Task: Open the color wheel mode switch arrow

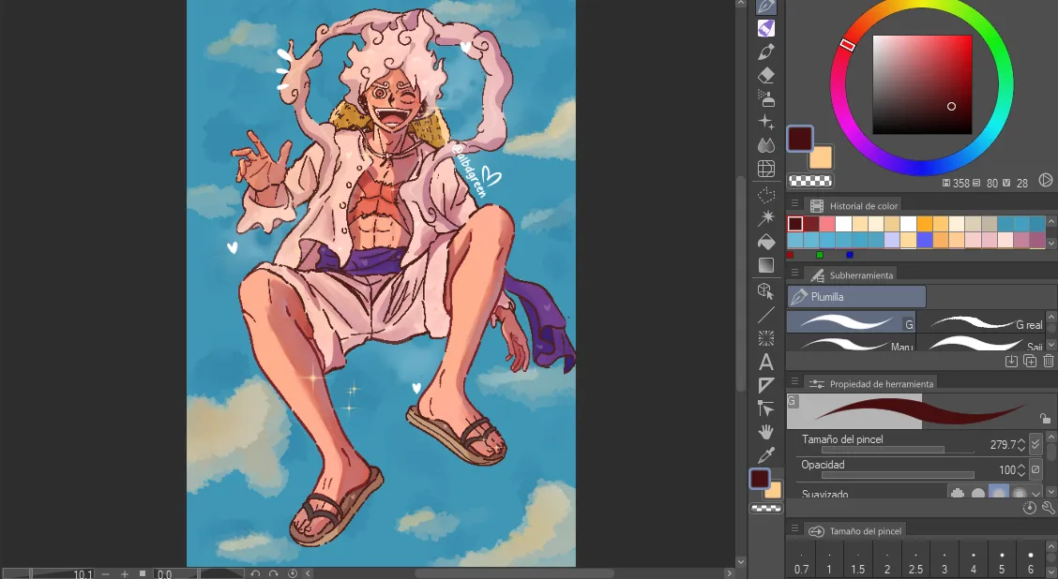Action: (x=1045, y=180)
